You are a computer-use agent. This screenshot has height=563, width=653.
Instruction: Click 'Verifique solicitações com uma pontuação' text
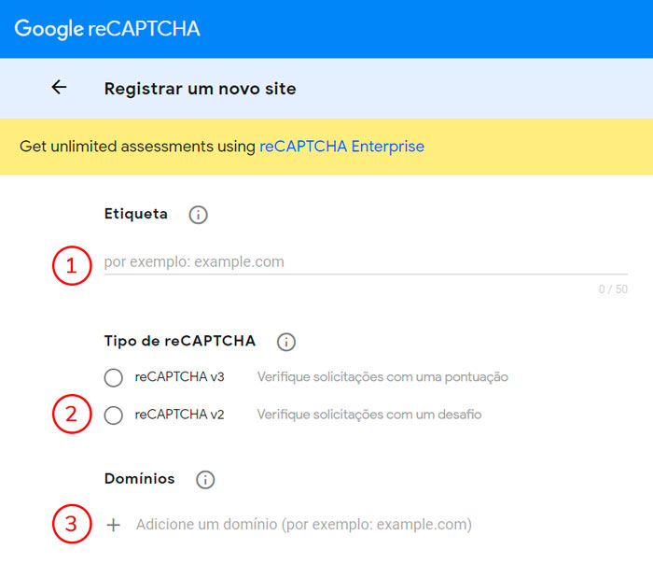pyautogui.click(x=382, y=377)
